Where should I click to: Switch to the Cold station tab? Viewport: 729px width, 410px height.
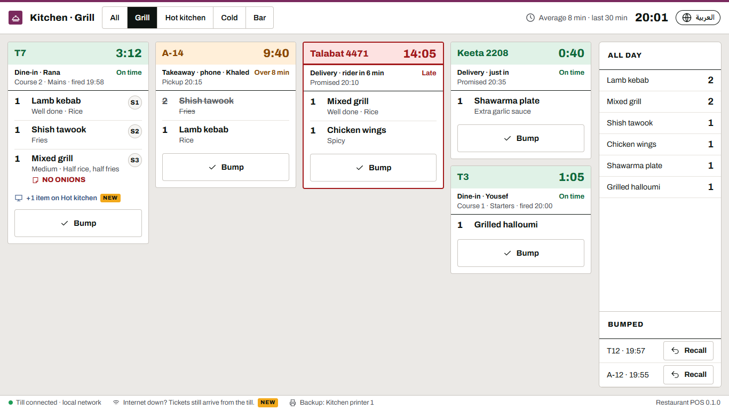point(229,18)
